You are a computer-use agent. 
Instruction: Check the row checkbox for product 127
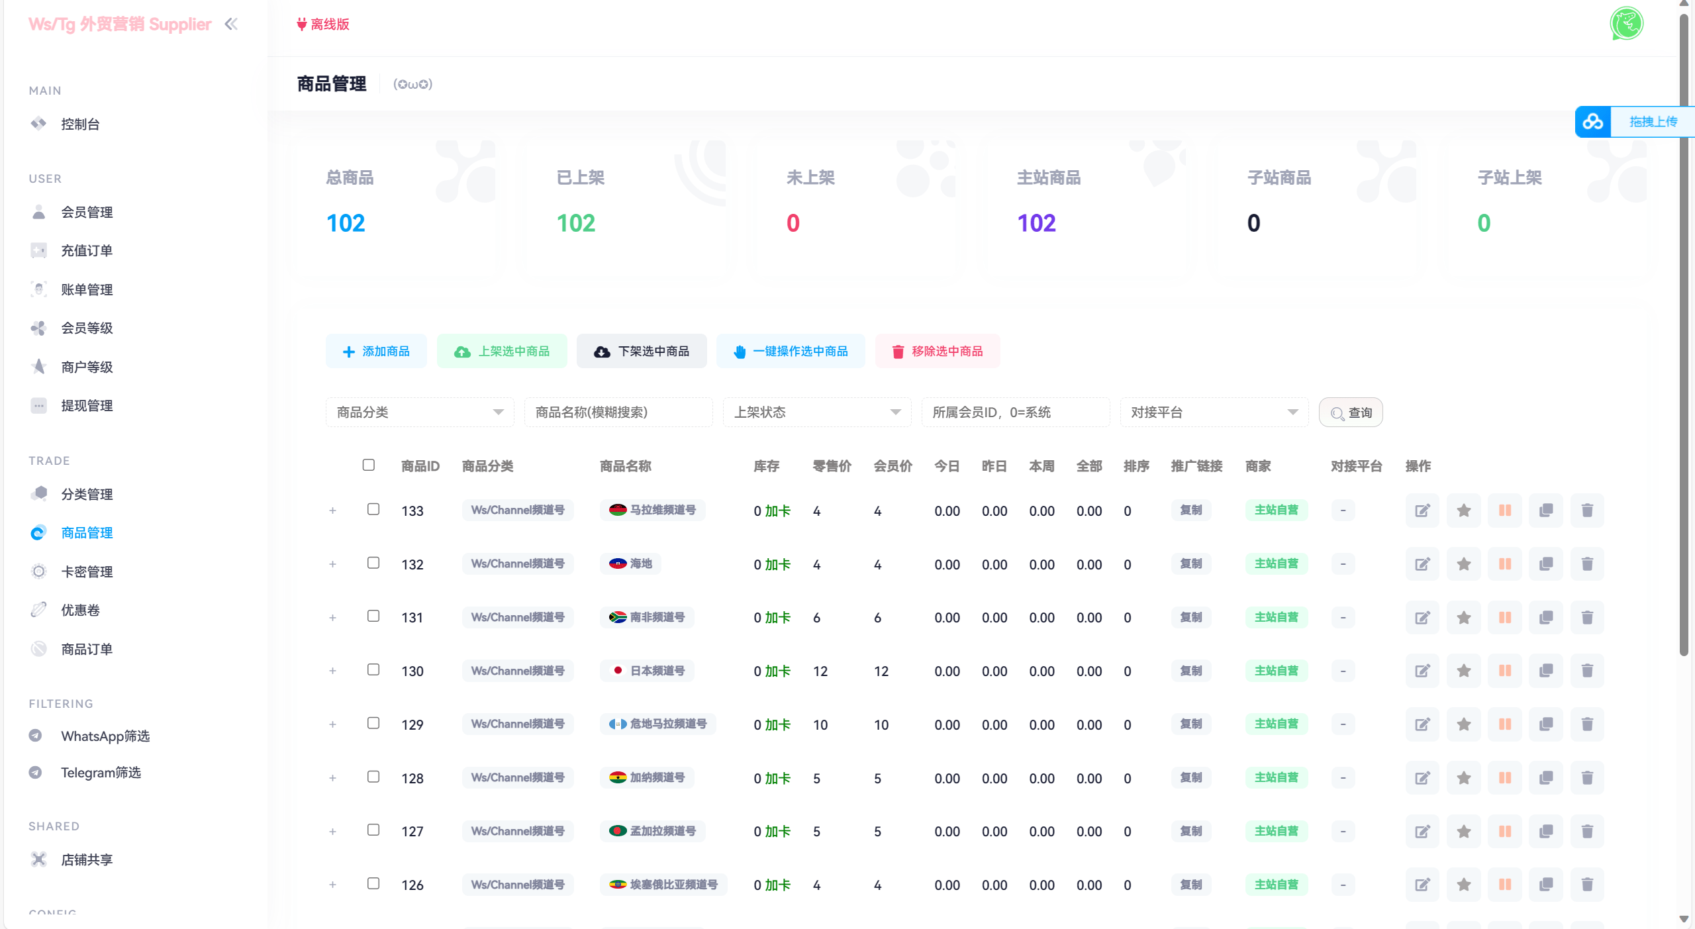click(374, 830)
